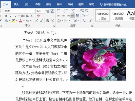Switch to the 开始 tab
The image size is (135, 101).
click(x=6, y=4)
